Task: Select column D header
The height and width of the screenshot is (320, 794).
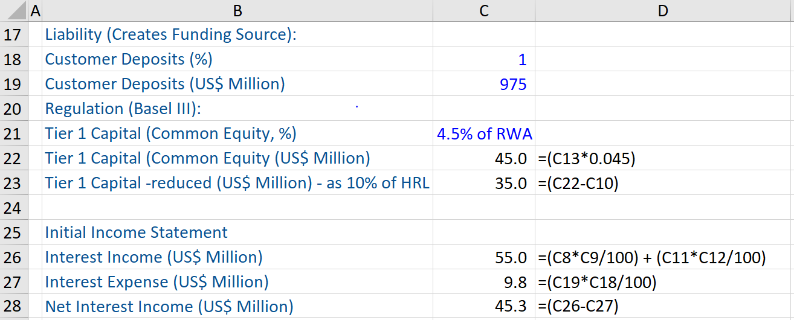Action: (x=663, y=10)
